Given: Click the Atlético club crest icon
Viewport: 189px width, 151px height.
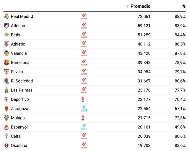Looking at the screenshot, I should [6, 26].
